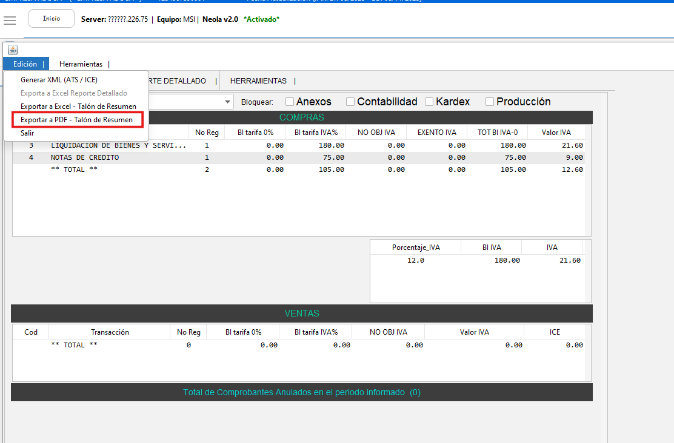Viewport: 674px width, 443px height.
Task: Open the Herramientas menu
Action: click(x=81, y=64)
